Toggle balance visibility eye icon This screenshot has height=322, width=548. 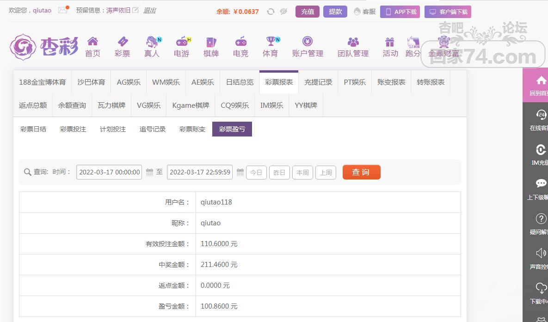pyautogui.click(x=283, y=12)
